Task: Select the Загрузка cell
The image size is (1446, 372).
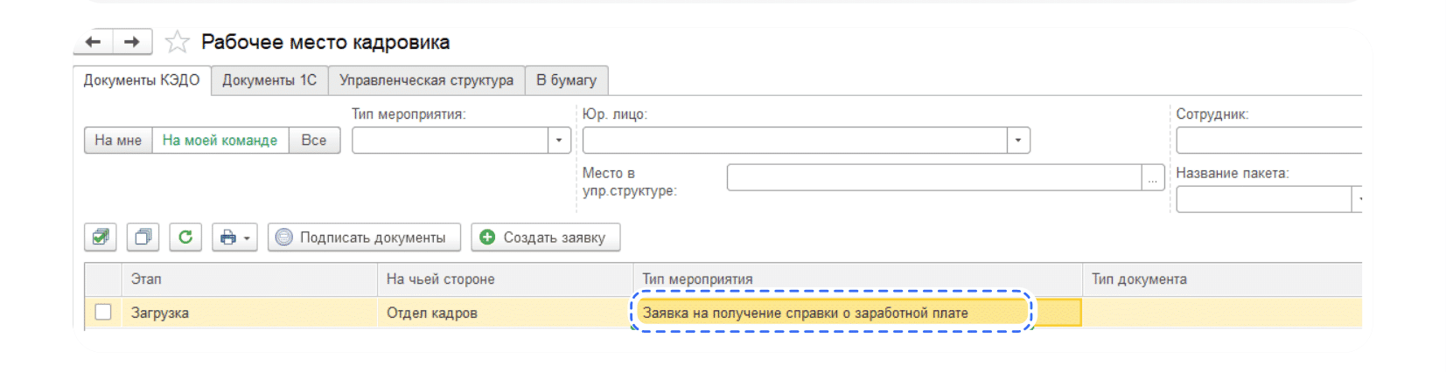Action: pos(249,313)
